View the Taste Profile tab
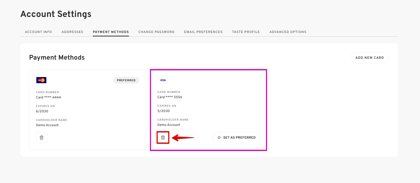Viewport: 420px width, 183px height. pos(246,32)
